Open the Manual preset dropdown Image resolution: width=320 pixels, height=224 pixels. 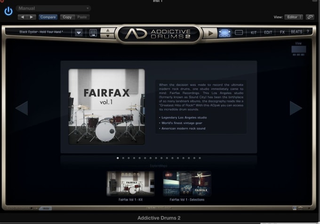[53, 8]
